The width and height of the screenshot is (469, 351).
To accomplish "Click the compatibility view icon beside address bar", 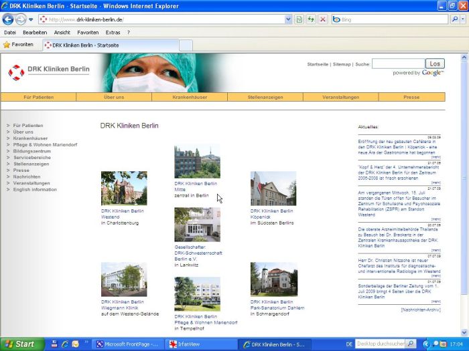I will pyautogui.click(x=299, y=19).
